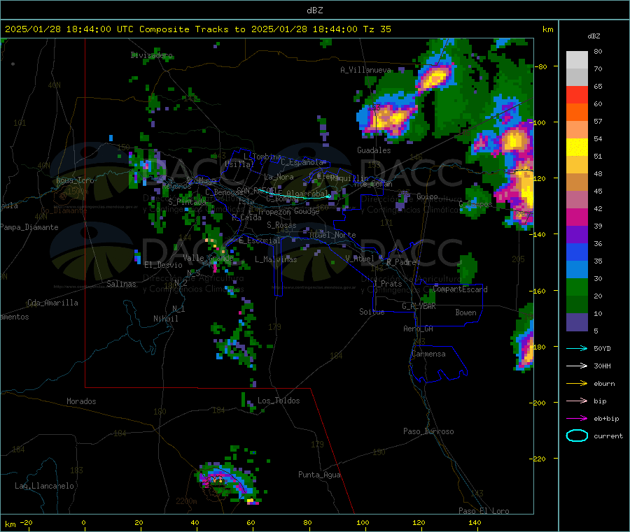The width and height of the screenshot is (630, 532).
Task: Click the Paso_Barroso map label
Action: pyautogui.click(x=428, y=431)
